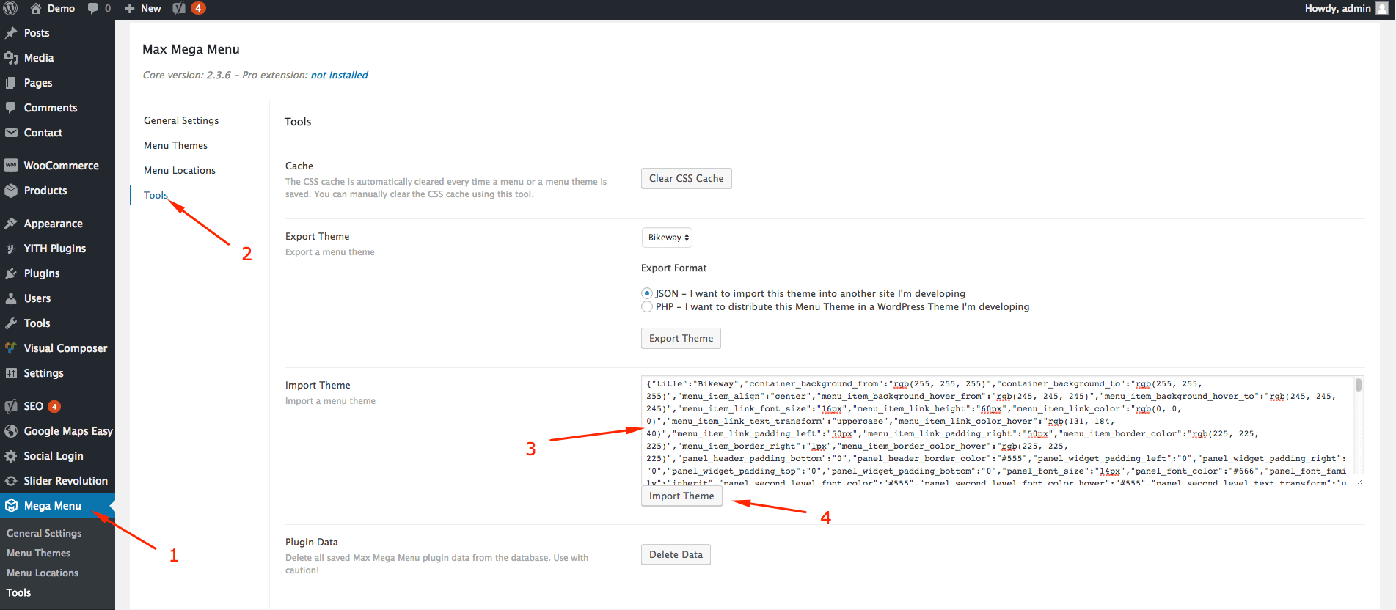Click the Pages icon in sidebar
The height and width of the screenshot is (610, 1396).
coord(11,83)
